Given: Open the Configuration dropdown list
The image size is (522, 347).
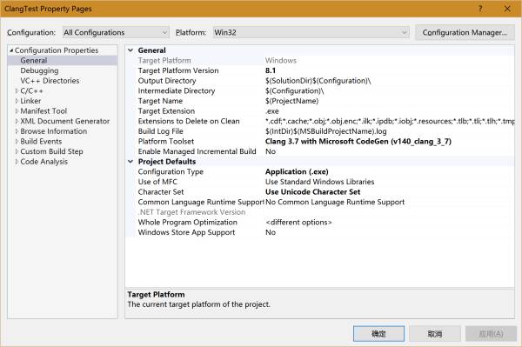Looking at the screenshot, I should pos(116,32).
